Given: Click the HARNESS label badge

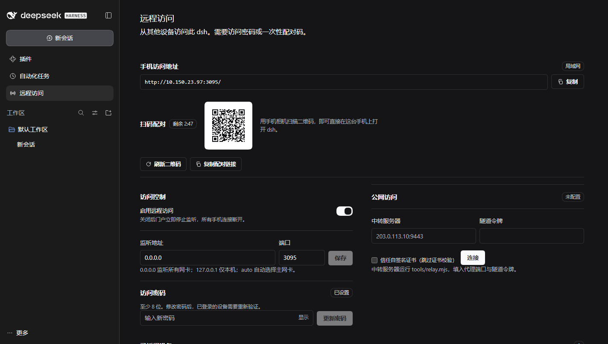Looking at the screenshot, I should tap(76, 16).
